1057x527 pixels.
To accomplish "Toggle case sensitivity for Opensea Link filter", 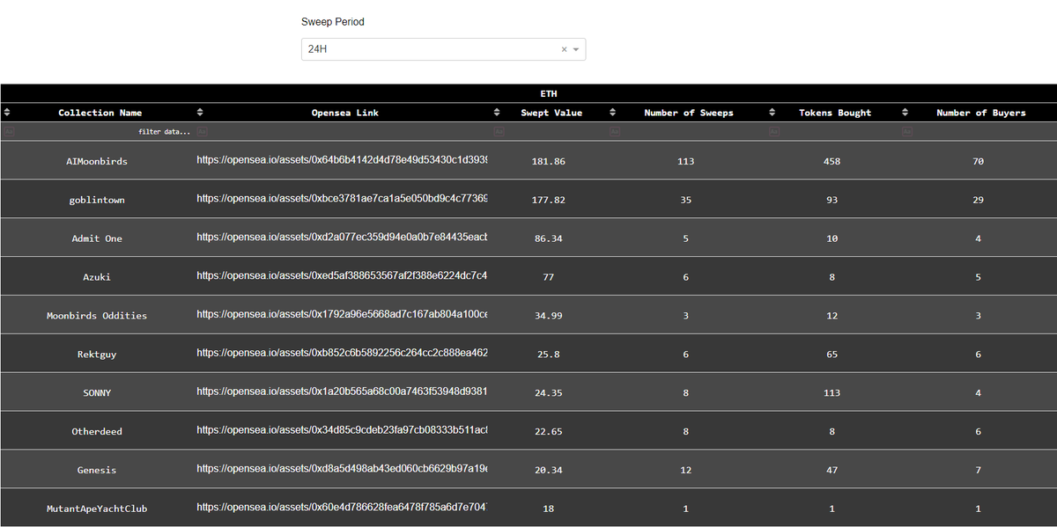I will (x=202, y=131).
